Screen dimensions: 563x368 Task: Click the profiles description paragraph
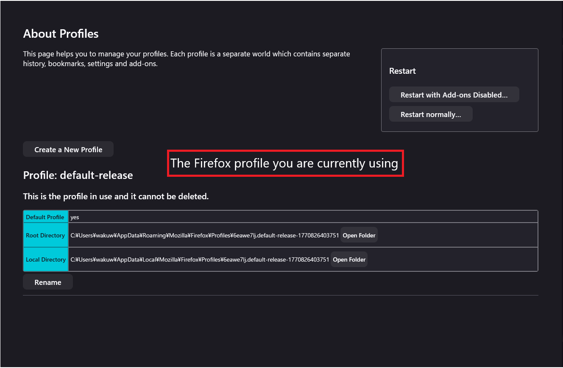(x=187, y=59)
